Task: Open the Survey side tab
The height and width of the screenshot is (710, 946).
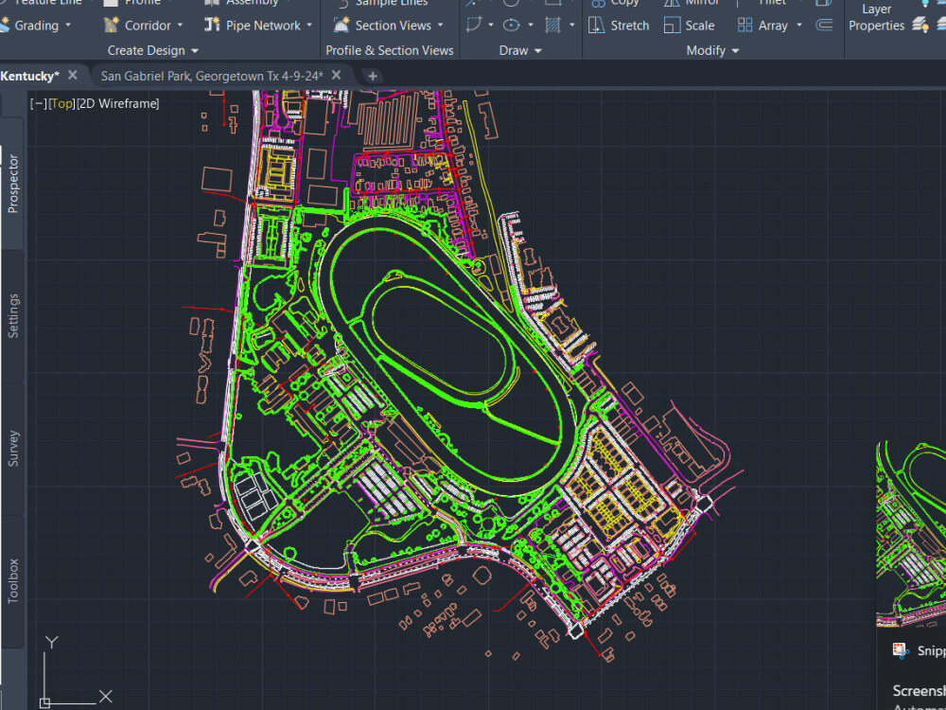Action: 12,449
